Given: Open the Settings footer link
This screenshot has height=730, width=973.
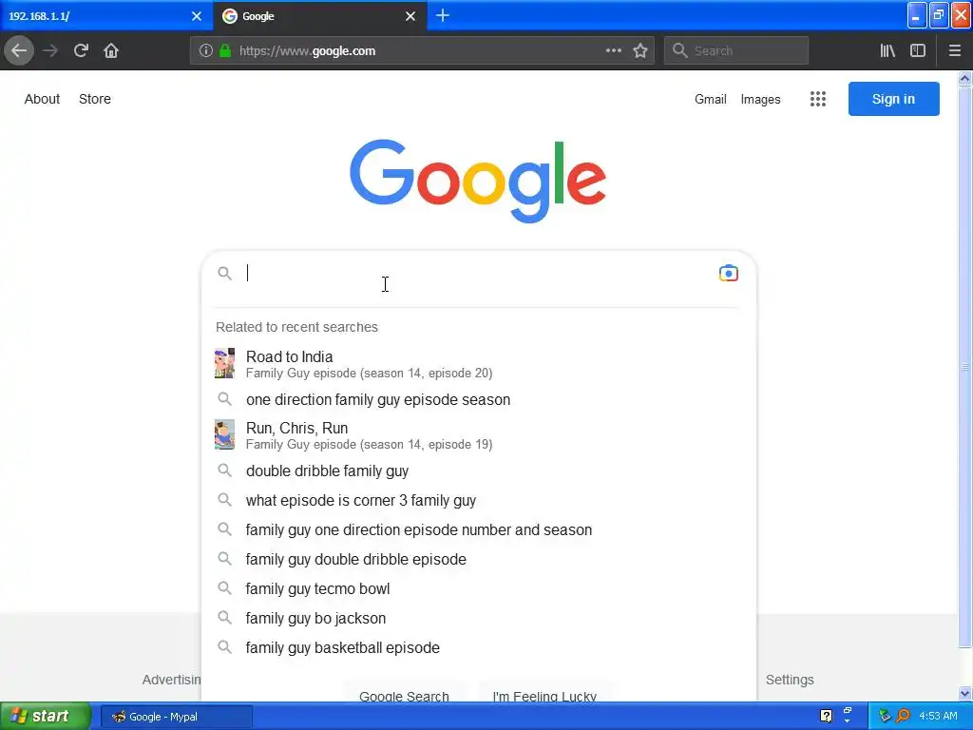Looking at the screenshot, I should [790, 680].
